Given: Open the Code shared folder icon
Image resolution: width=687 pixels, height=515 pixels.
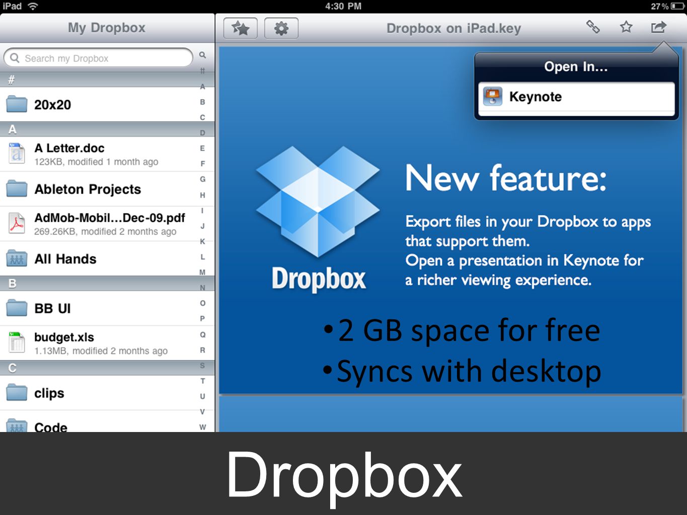Looking at the screenshot, I should click(17, 425).
